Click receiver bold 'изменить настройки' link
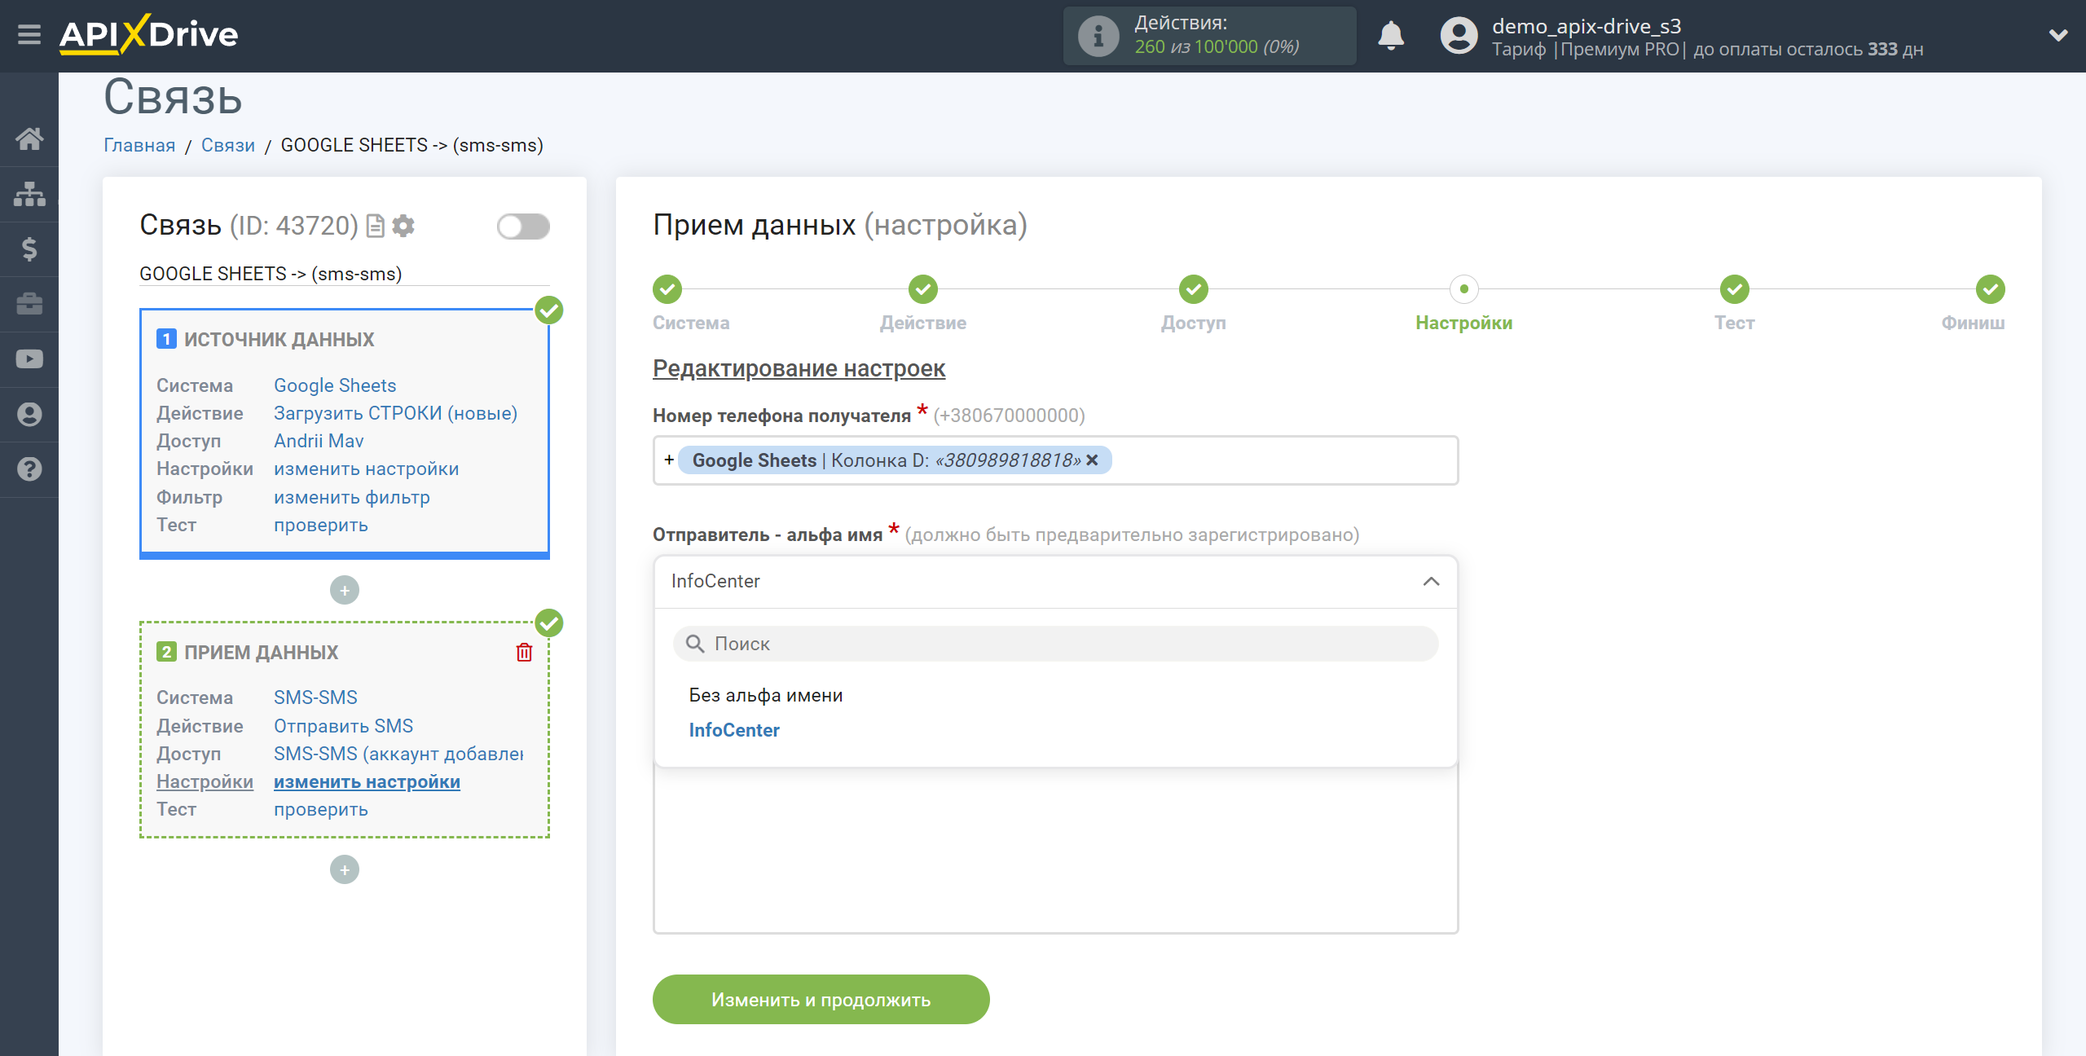The height and width of the screenshot is (1056, 2086). [367, 781]
